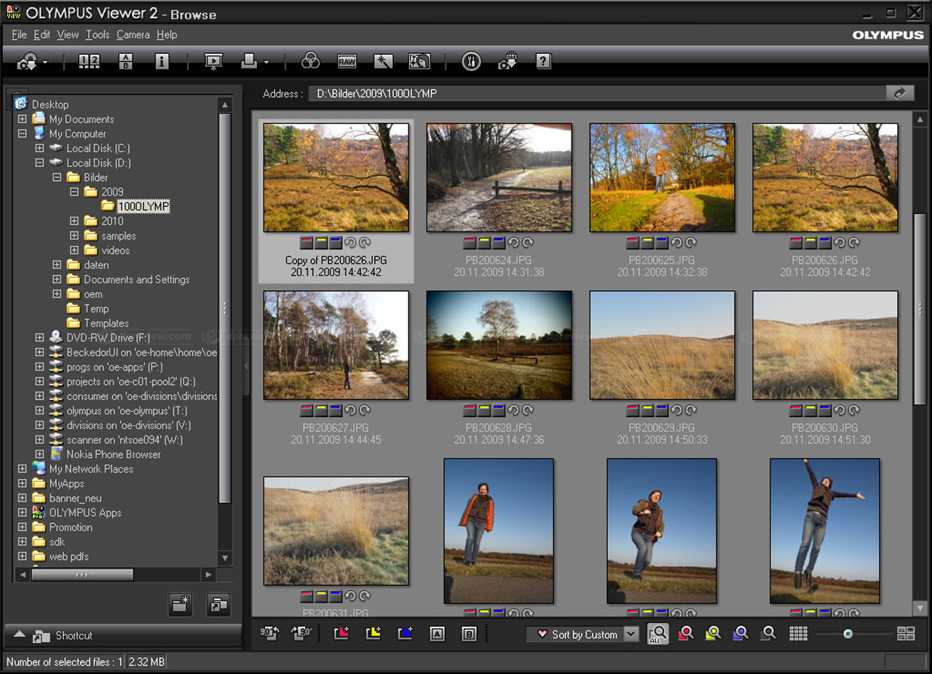This screenshot has width=932, height=674.
Task: Open the web upload sharing tool
Action: [x=508, y=62]
